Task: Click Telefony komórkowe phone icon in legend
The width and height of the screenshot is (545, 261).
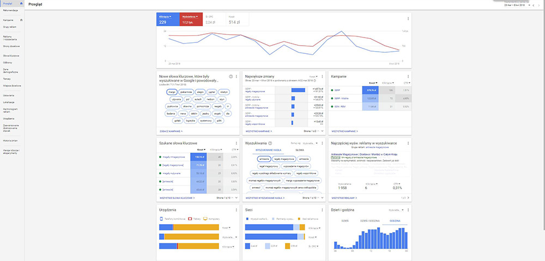Action: (x=161, y=219)
